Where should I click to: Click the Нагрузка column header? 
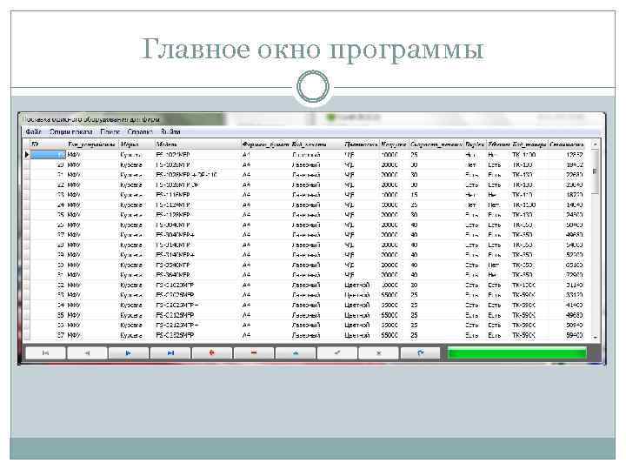coord(394,144)
